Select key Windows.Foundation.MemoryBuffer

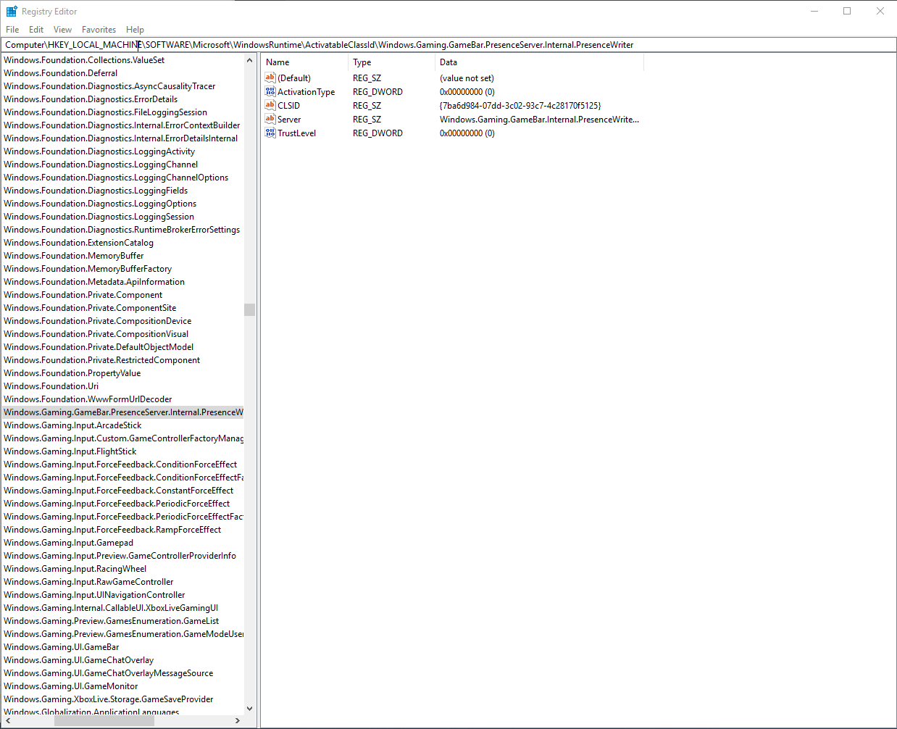74,256
